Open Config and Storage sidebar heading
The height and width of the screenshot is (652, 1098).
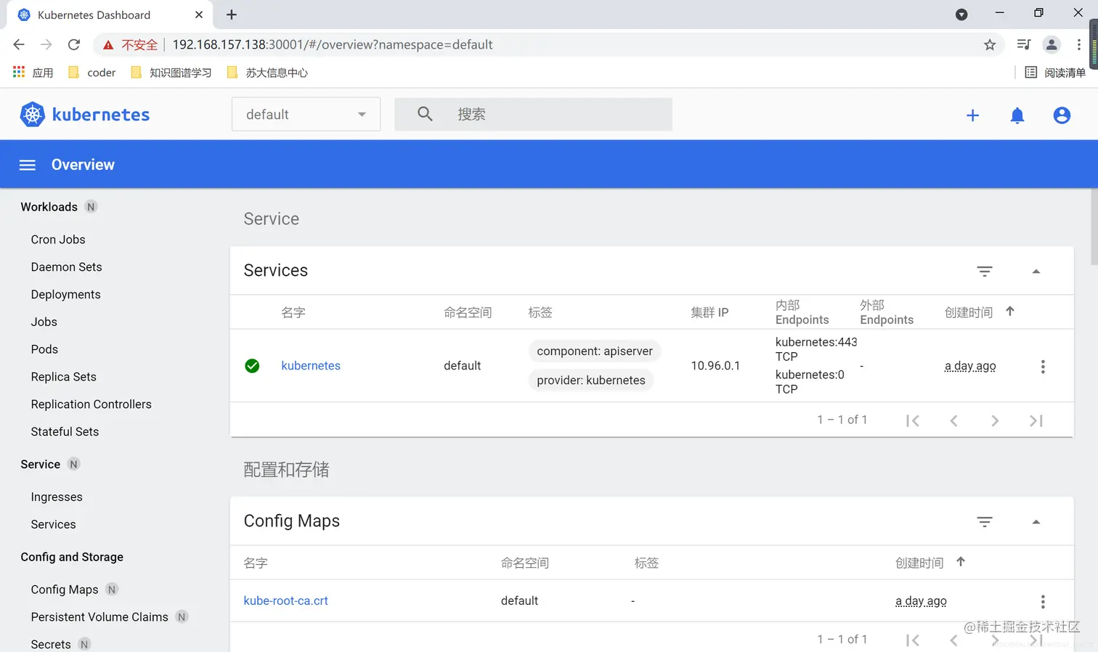coord(72,557)
